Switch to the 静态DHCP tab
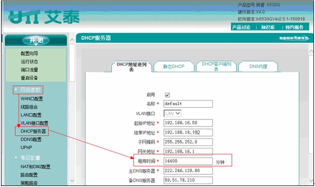 (174, 67)
